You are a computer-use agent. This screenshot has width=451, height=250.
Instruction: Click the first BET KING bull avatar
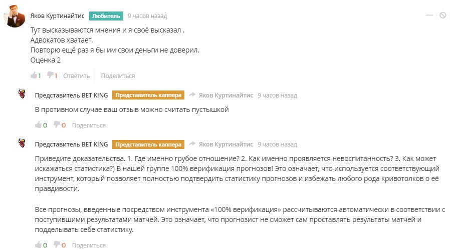pos(22,94)
